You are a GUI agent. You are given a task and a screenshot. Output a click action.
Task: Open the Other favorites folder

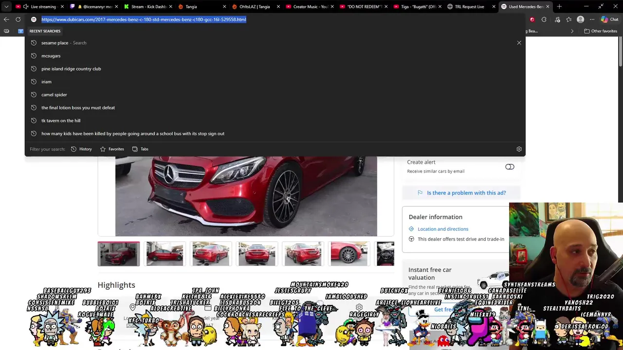coord(601,31)
